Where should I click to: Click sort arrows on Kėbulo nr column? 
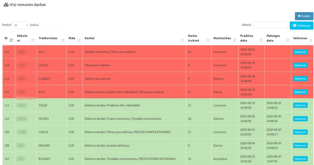pos(33,40)
